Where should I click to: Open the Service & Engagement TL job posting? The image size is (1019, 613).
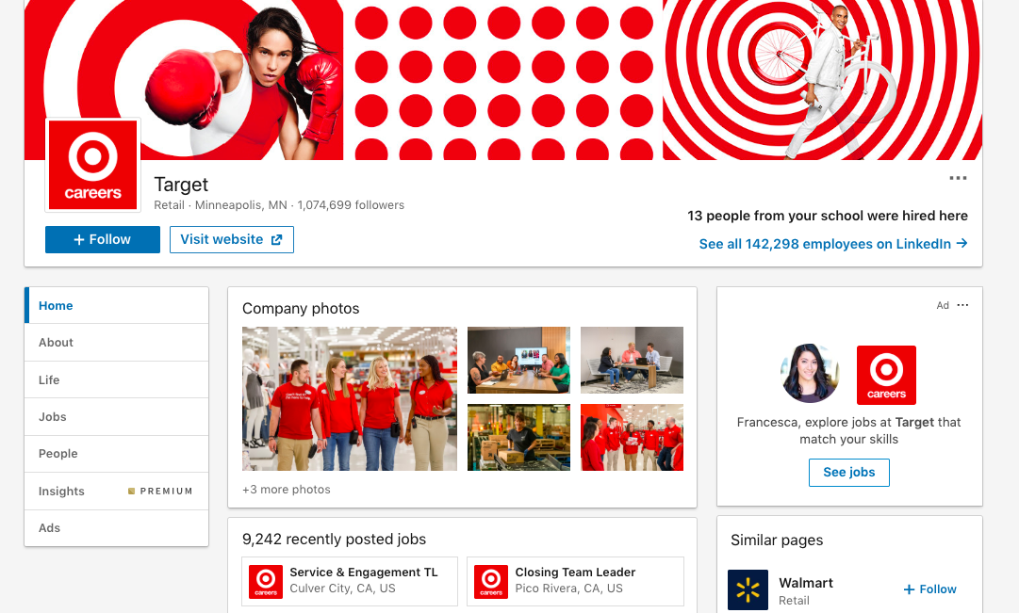(350, 581)
